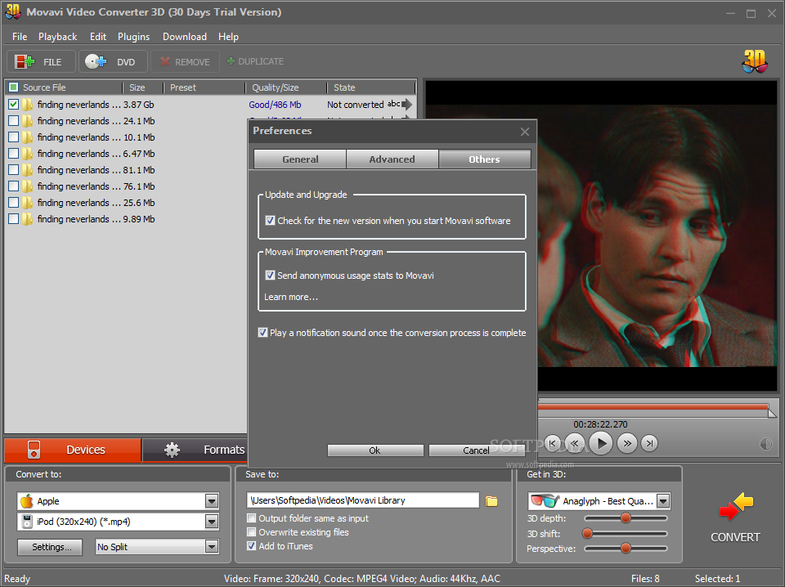This screenshot has width=785, height=587.
Task: Switch to the Advanced preferences tab
Action: [x=392, y=159]
